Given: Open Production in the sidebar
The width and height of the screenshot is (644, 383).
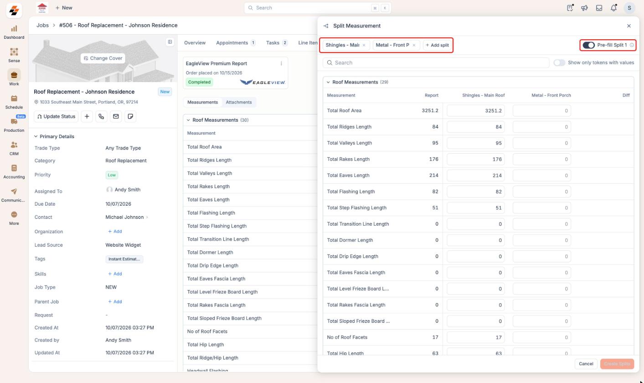Looking at the screenshot, I should click(x=14, y=125).
